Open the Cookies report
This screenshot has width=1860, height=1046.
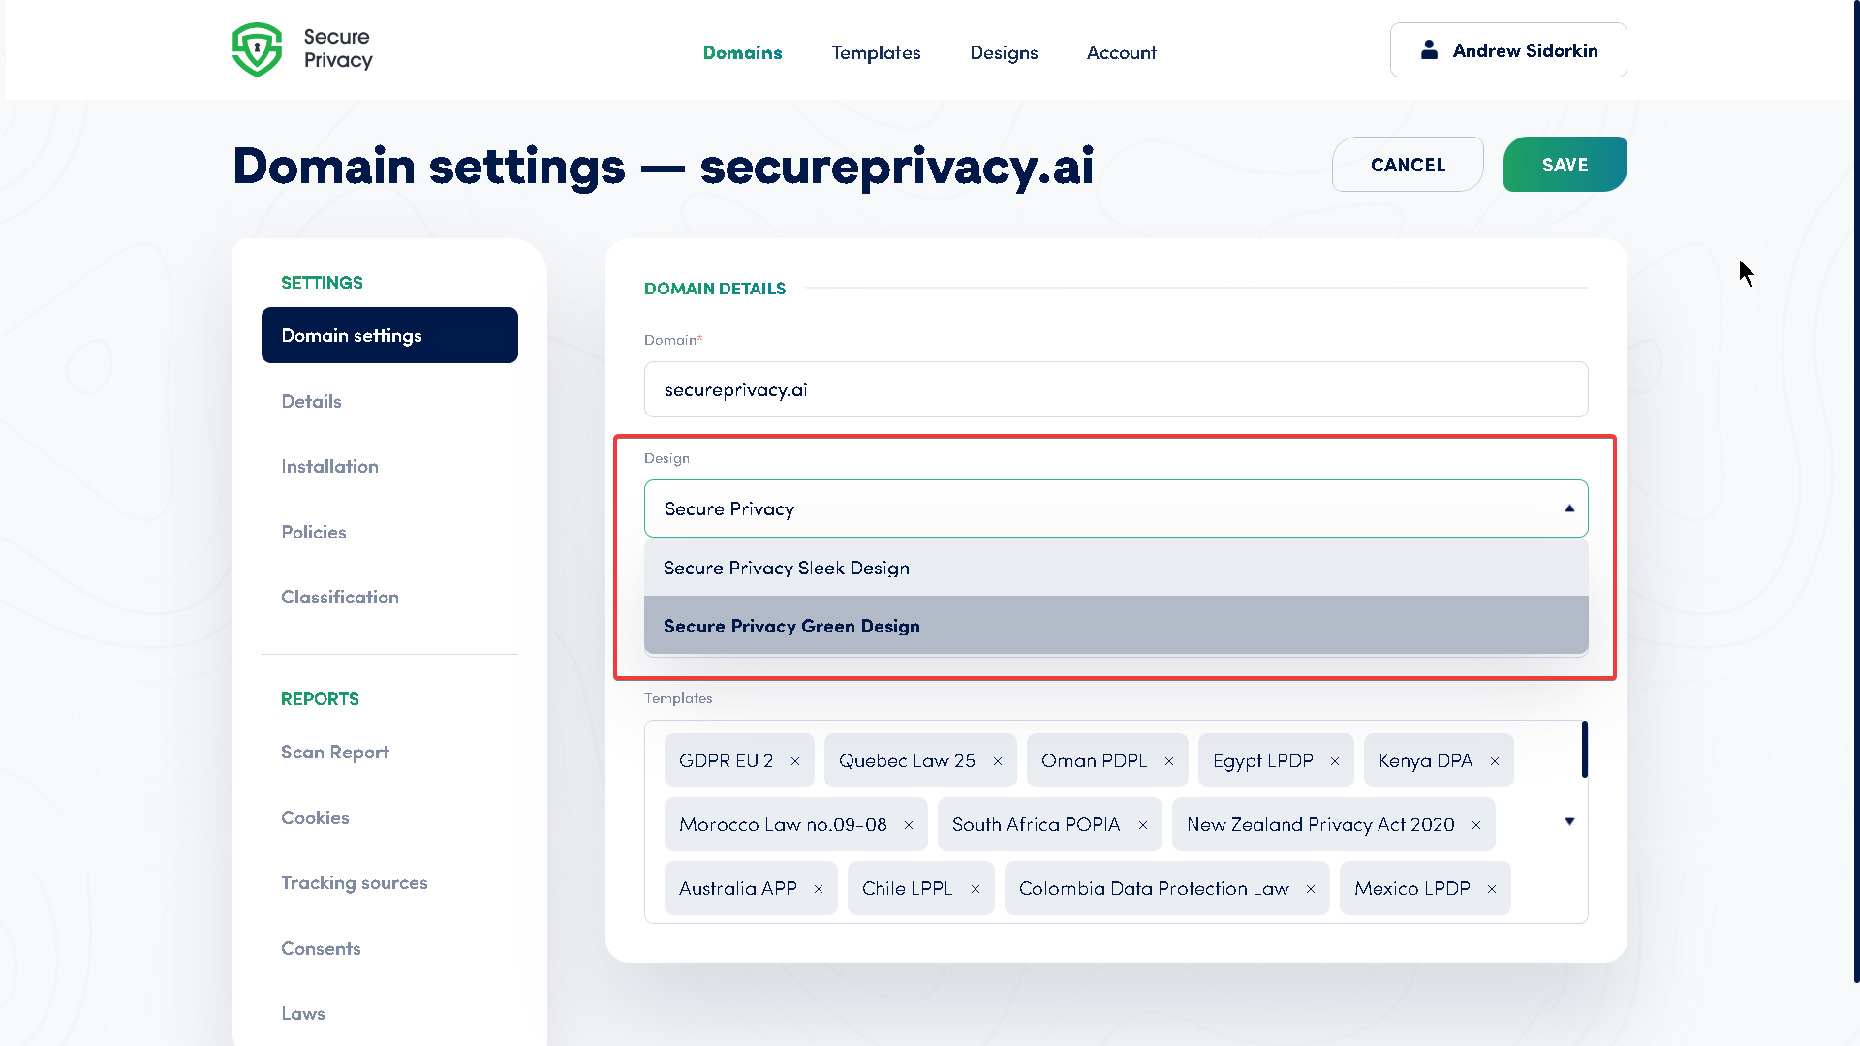(x=314, y=817)
